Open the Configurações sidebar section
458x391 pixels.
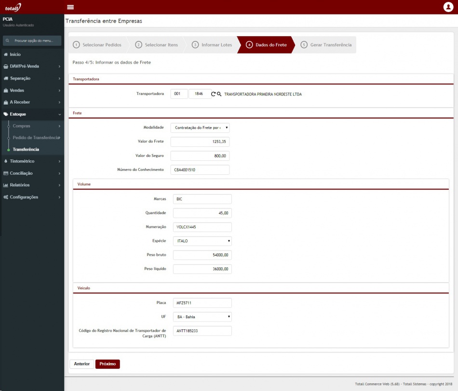point(24,197)
